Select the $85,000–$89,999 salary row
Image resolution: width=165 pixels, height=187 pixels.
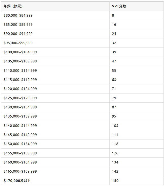(82, 25)
